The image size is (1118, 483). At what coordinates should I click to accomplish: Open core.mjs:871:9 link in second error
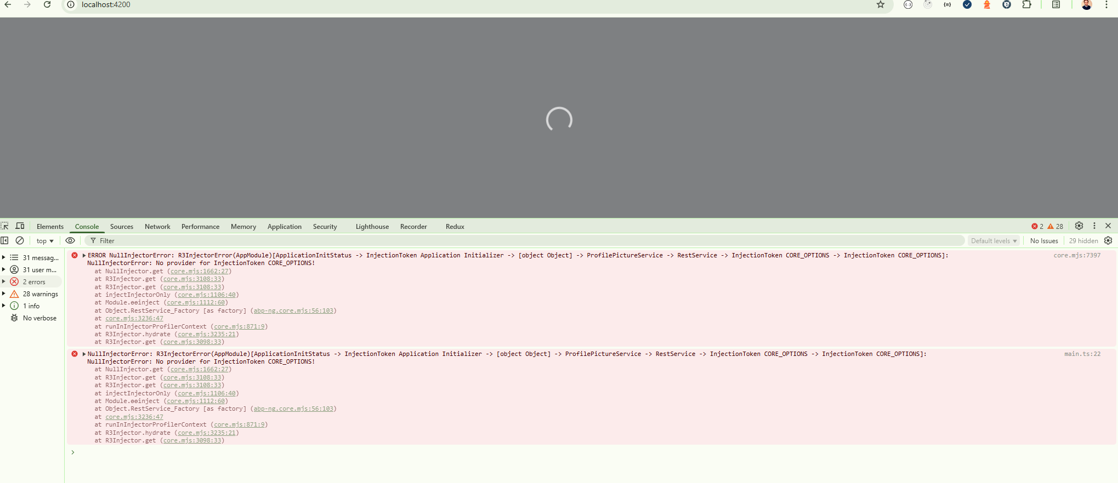click(x=239, y=424)
